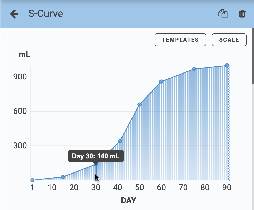This screenshot has width=254, height=210.
Task: Click the back arrow to exit S-Curve
Action: pyautogui.click(x=14, y=14)
